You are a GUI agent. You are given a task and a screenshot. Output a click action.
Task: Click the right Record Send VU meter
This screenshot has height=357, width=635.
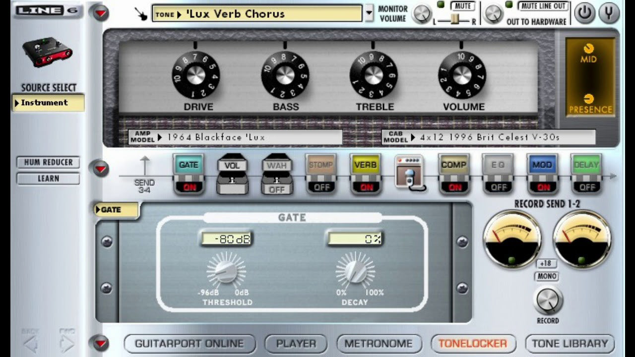click(x=582, y=239)
